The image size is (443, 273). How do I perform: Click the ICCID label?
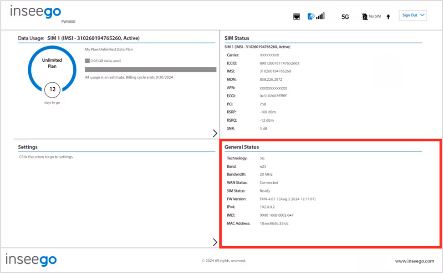tap(232, 64)
